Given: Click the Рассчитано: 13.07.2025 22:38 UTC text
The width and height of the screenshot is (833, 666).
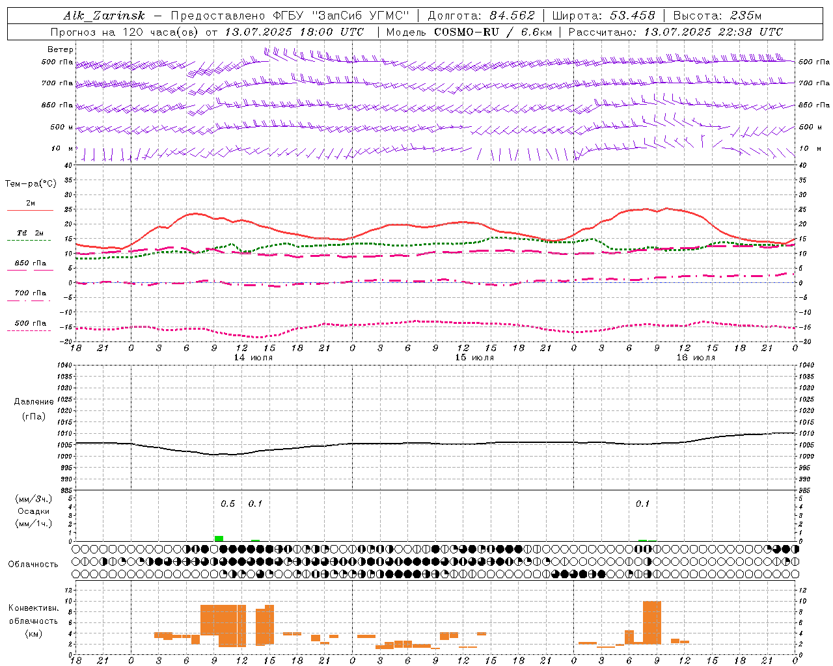Looking at the screenshot, I should [676, 32].
